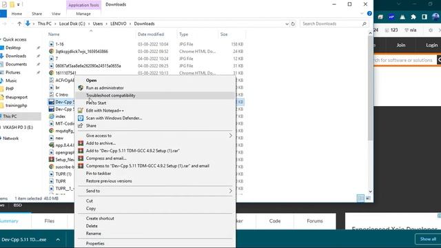Sort files by the Type column
441x248 pixels.
tap(183, 34)
